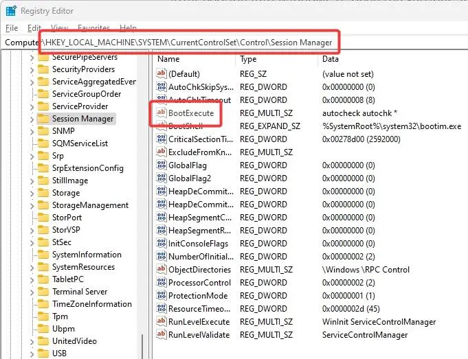Select the StorPort tree item label
468x359 pixels.
67,218
